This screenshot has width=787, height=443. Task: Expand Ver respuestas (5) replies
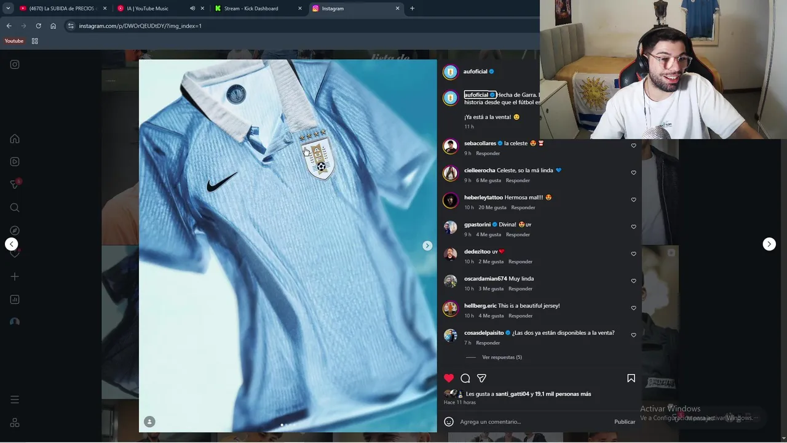tap(502, 357)
